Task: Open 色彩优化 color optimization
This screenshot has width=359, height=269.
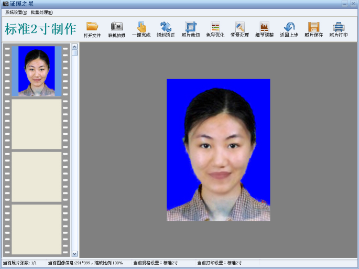Action: [215, 29]
